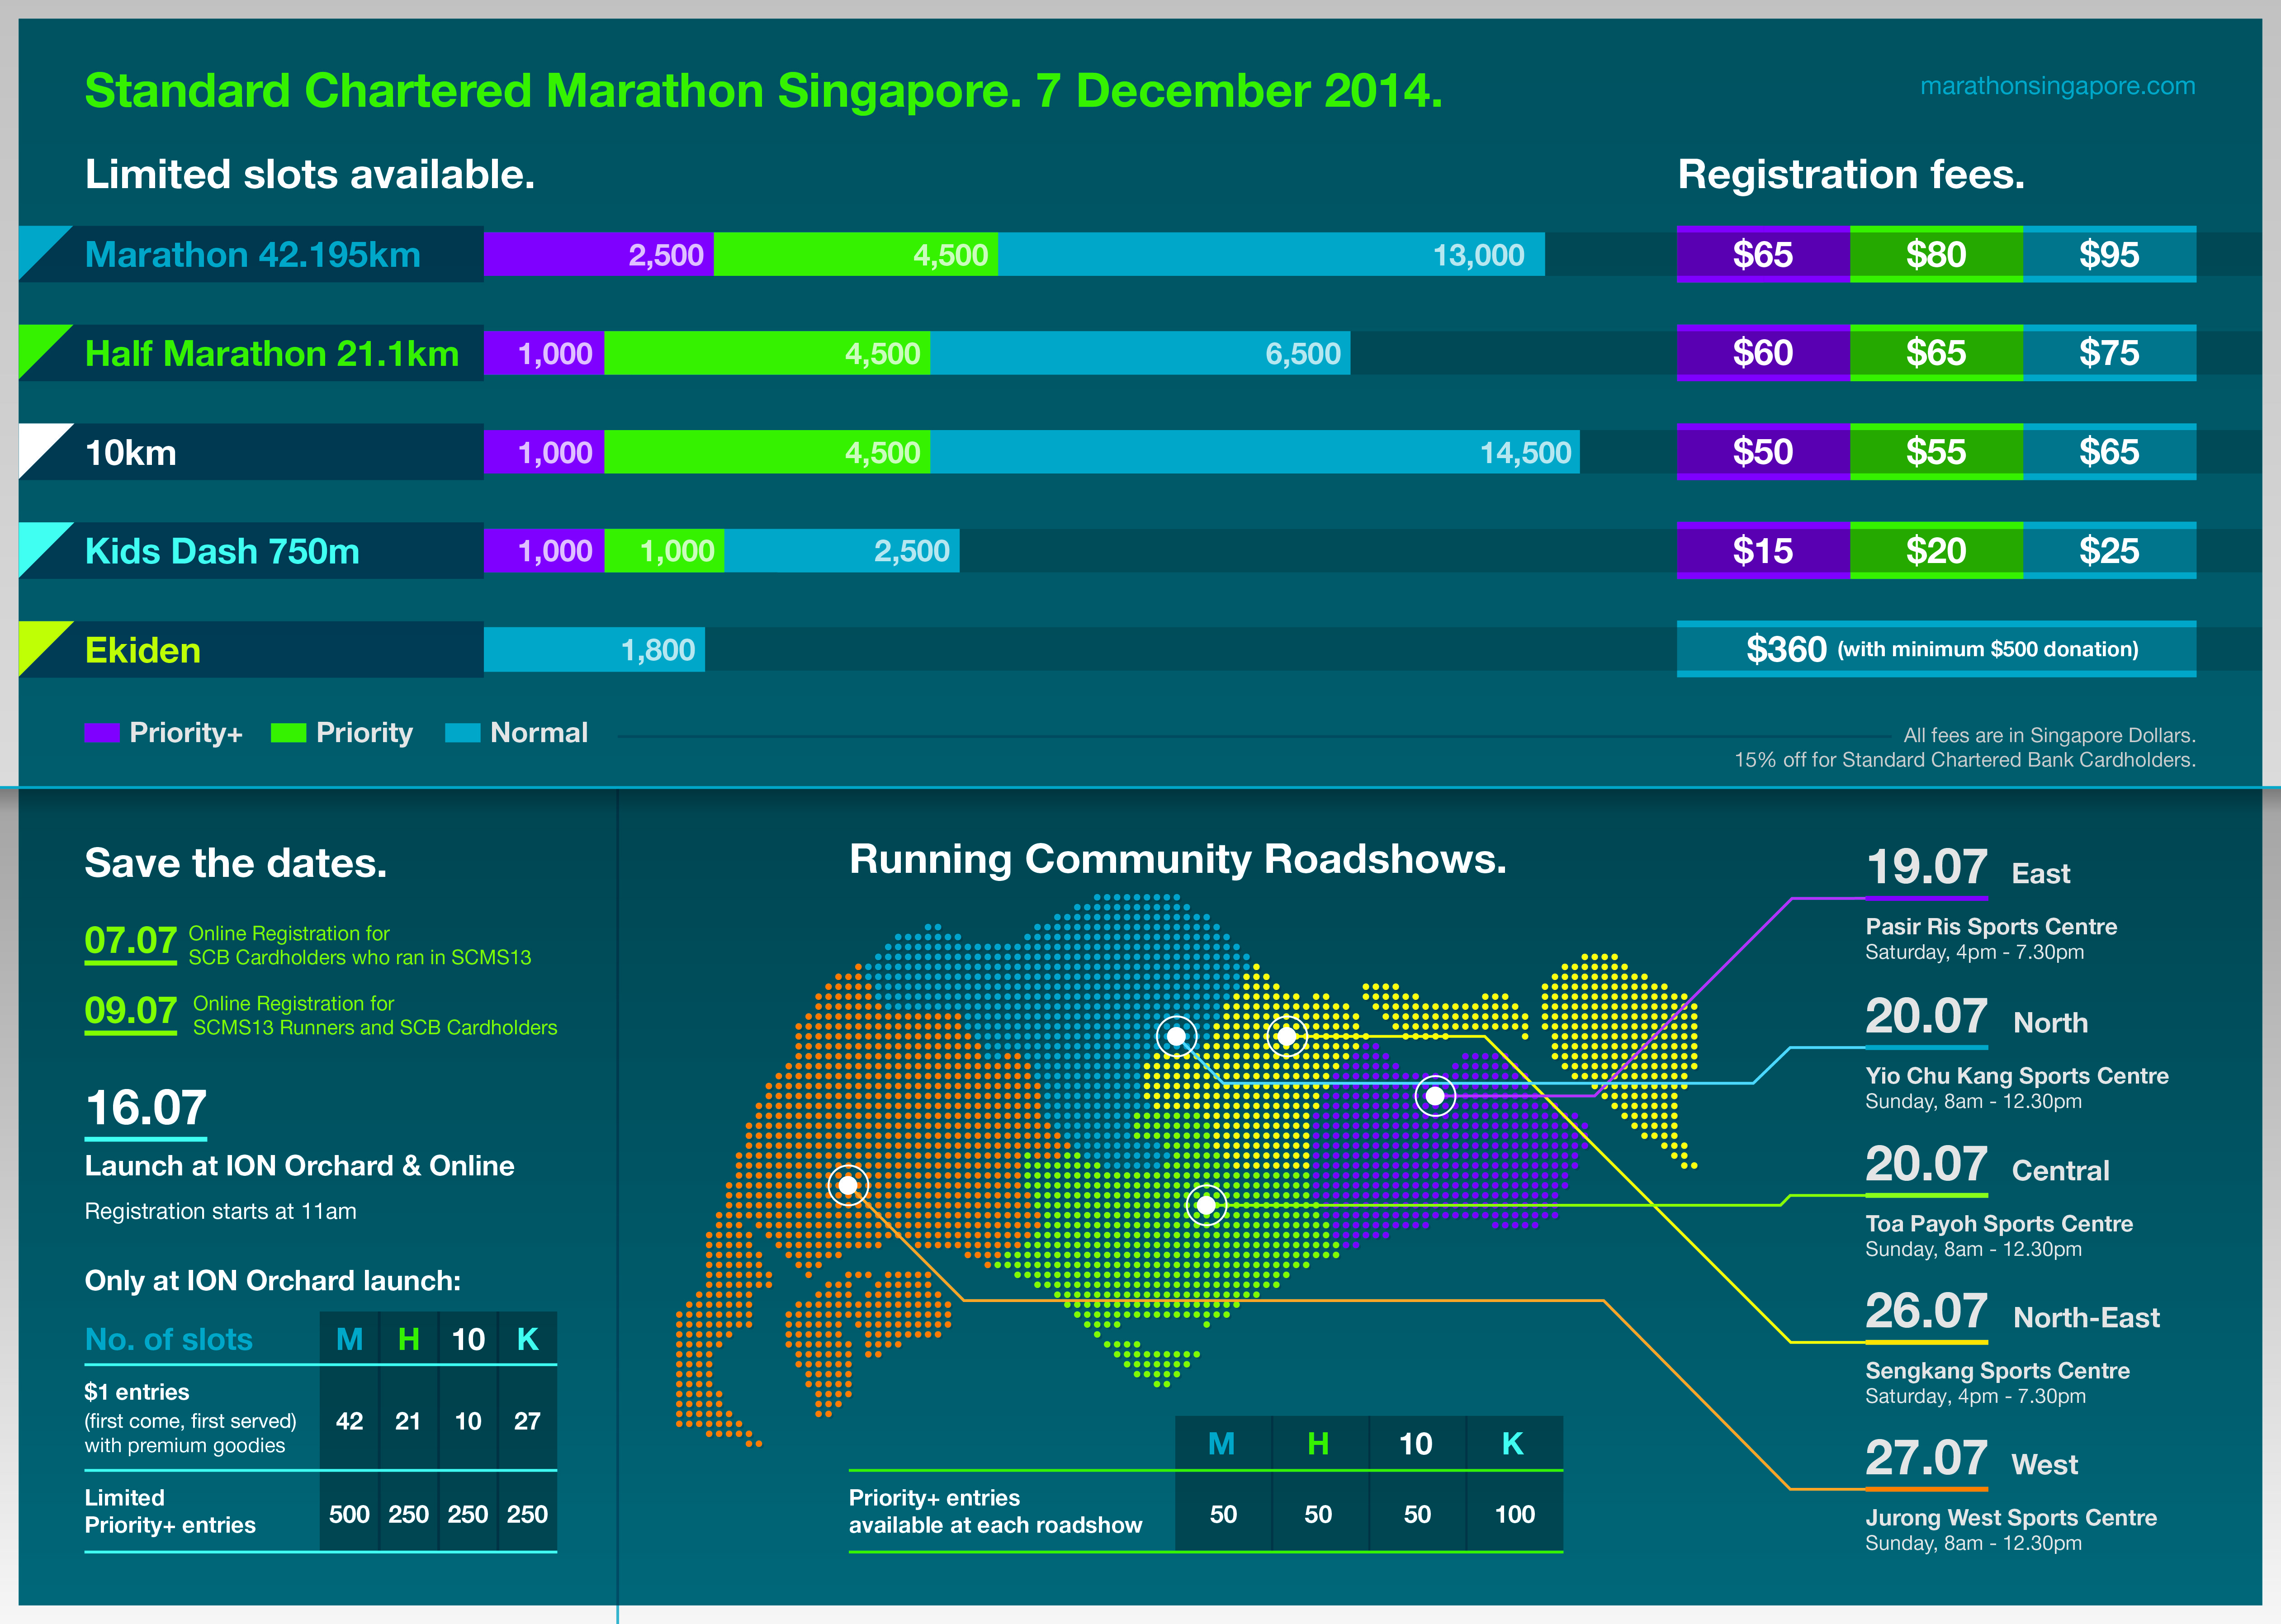Image resolution: width=2281 pixels, height=1624 pixels.
Task: Click the North-East map marker on yellow region
Action: tap(1287, 1036)
